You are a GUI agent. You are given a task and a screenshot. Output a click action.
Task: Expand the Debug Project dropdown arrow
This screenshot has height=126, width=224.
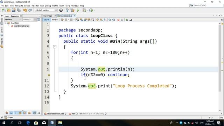click(87, 10)
